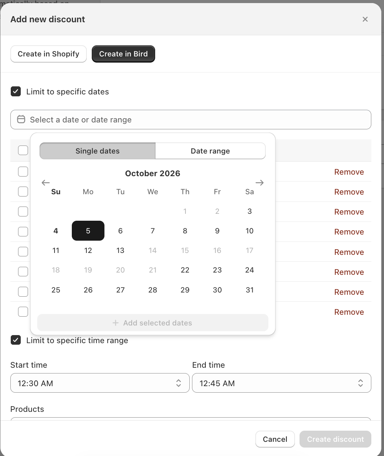The width and height of the screenshot is (384, 456).
Task: Click Select a date or date range field
Action: (x=191, y=119)
